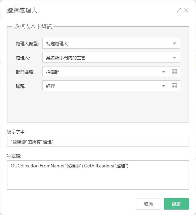
Task: Expand the 職稱 dropdown arrow
Action: click(164, 86)
